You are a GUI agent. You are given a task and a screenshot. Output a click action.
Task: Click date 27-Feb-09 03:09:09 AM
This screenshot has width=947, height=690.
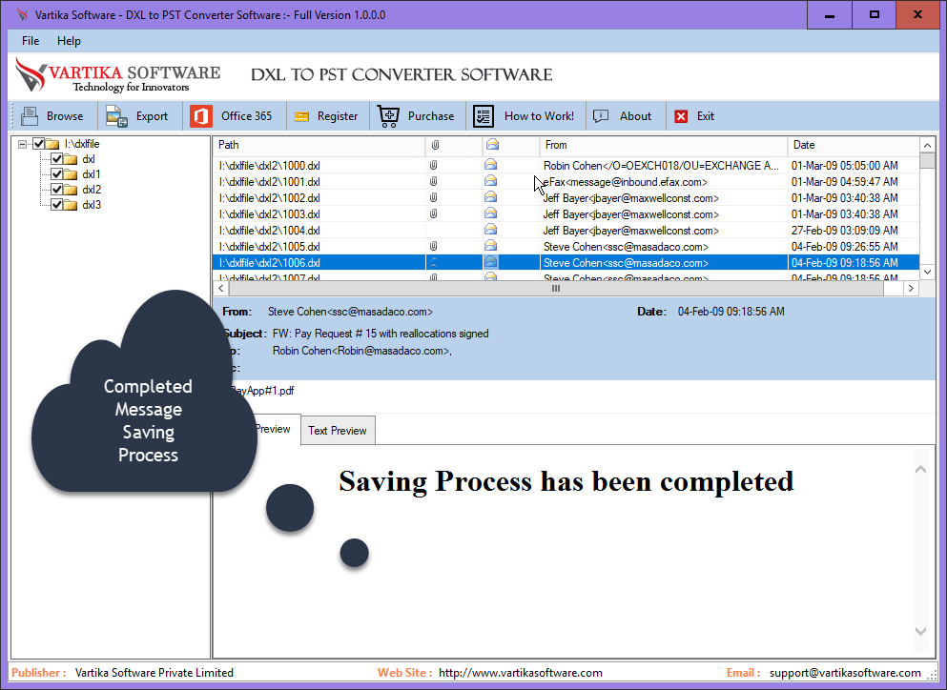[844, 230]
